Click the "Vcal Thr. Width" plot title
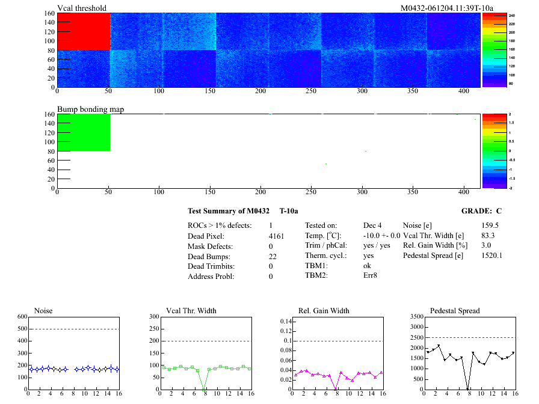The height and width of the screenshot is (404, 539). point(191,311)
